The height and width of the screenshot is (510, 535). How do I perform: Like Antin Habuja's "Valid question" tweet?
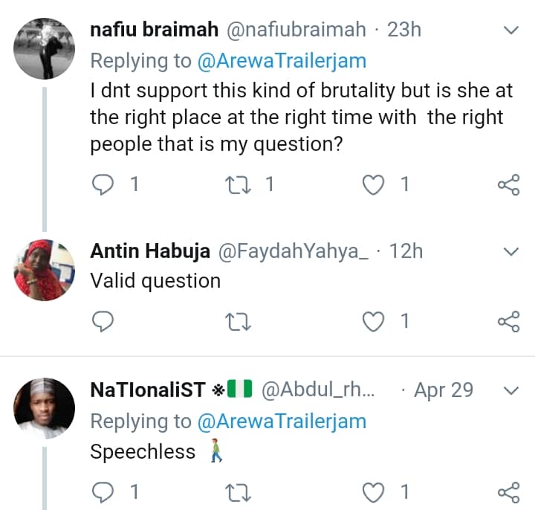point(375,320)
